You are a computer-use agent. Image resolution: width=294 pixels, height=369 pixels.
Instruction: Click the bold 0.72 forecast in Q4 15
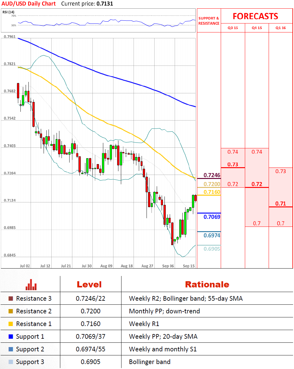[x=257, y=184]
